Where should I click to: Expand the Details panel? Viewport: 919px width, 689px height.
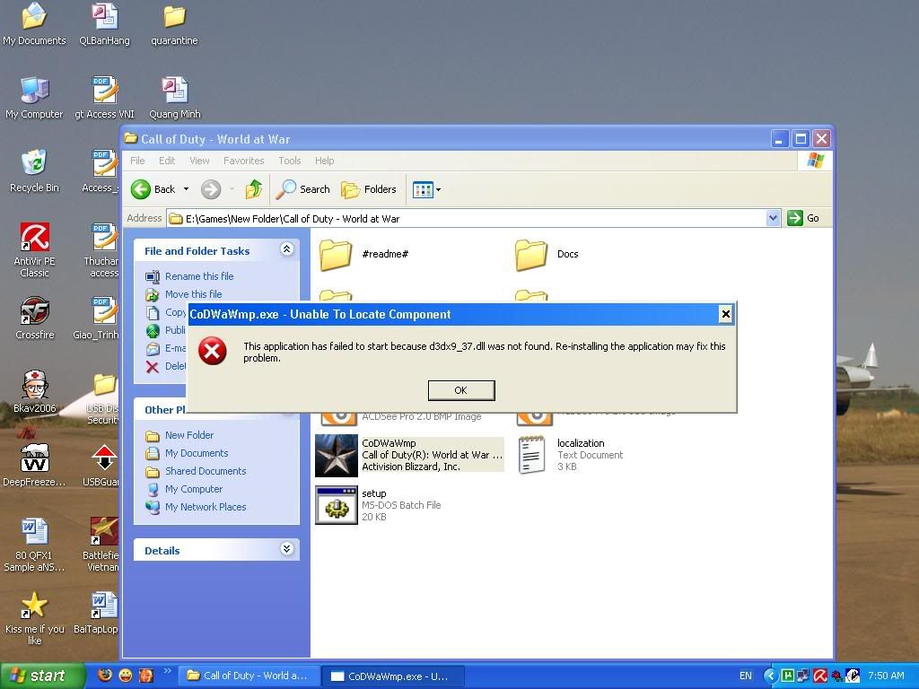tap(286, 549)
